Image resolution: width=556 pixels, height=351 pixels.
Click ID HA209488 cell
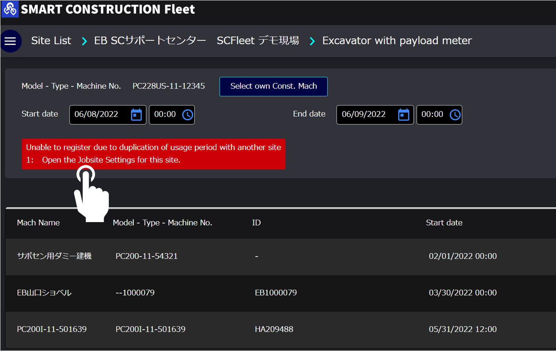[x=274, y=329]
